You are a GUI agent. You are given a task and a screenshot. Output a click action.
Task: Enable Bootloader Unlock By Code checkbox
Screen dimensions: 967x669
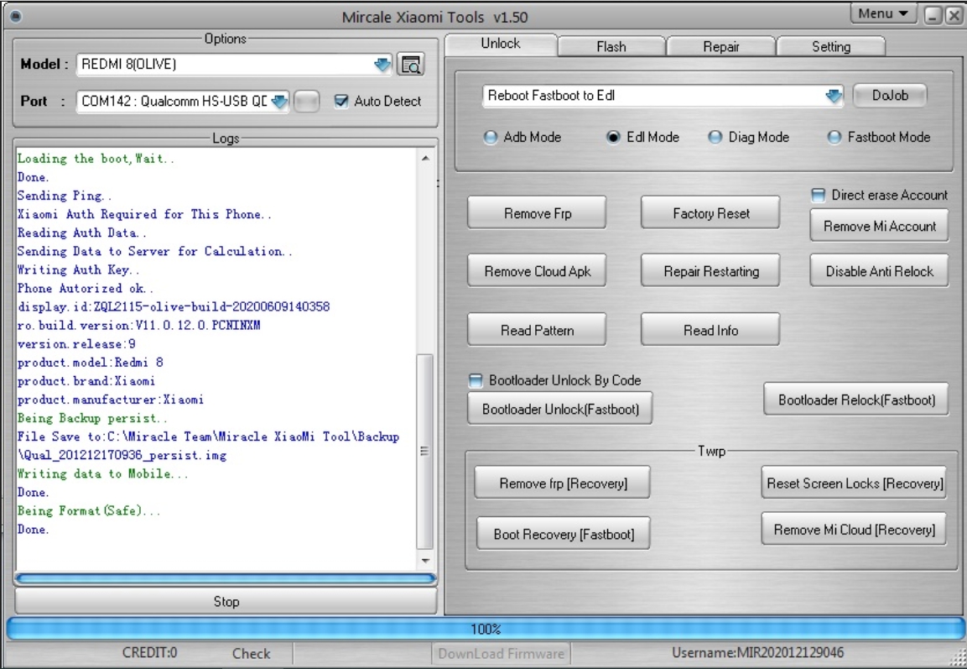[x=476, y=380]
